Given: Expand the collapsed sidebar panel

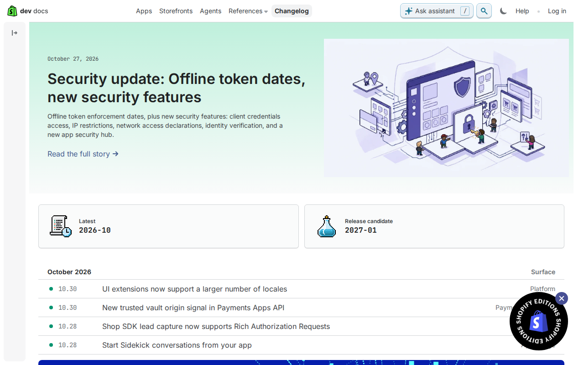Looking at the screenshot, I should (x=15, y=33).
